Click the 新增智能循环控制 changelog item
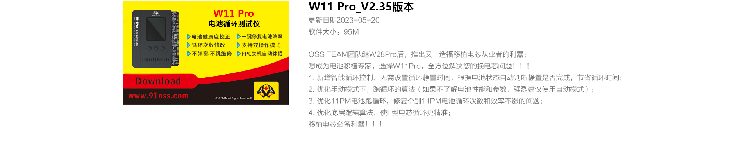750x157 pixels. (x=466, y=78)
